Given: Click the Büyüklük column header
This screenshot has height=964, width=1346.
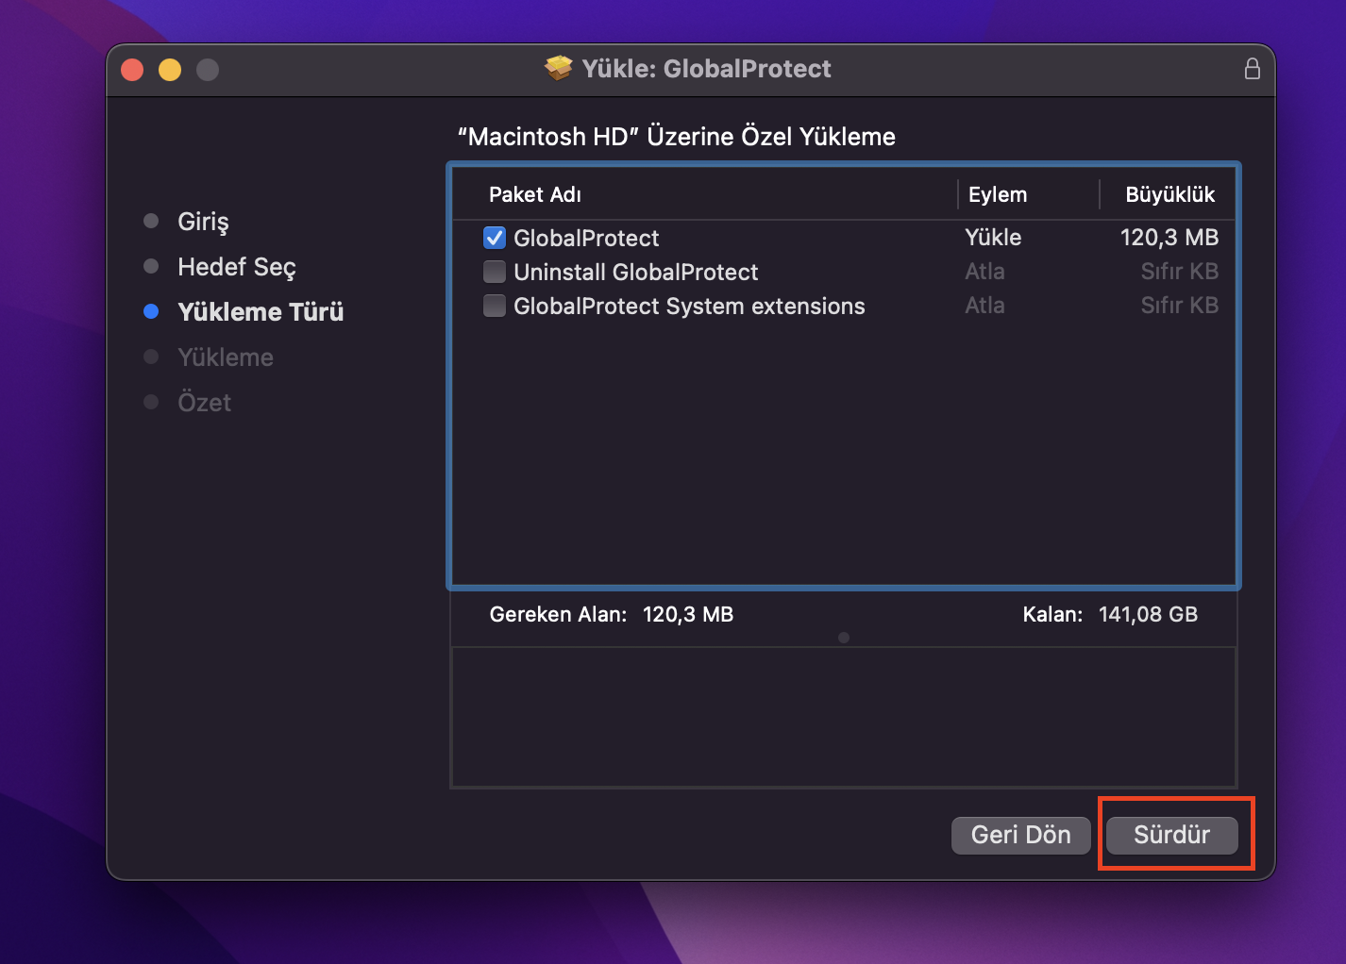Looking at the screenshot, I should (1169, 194).
